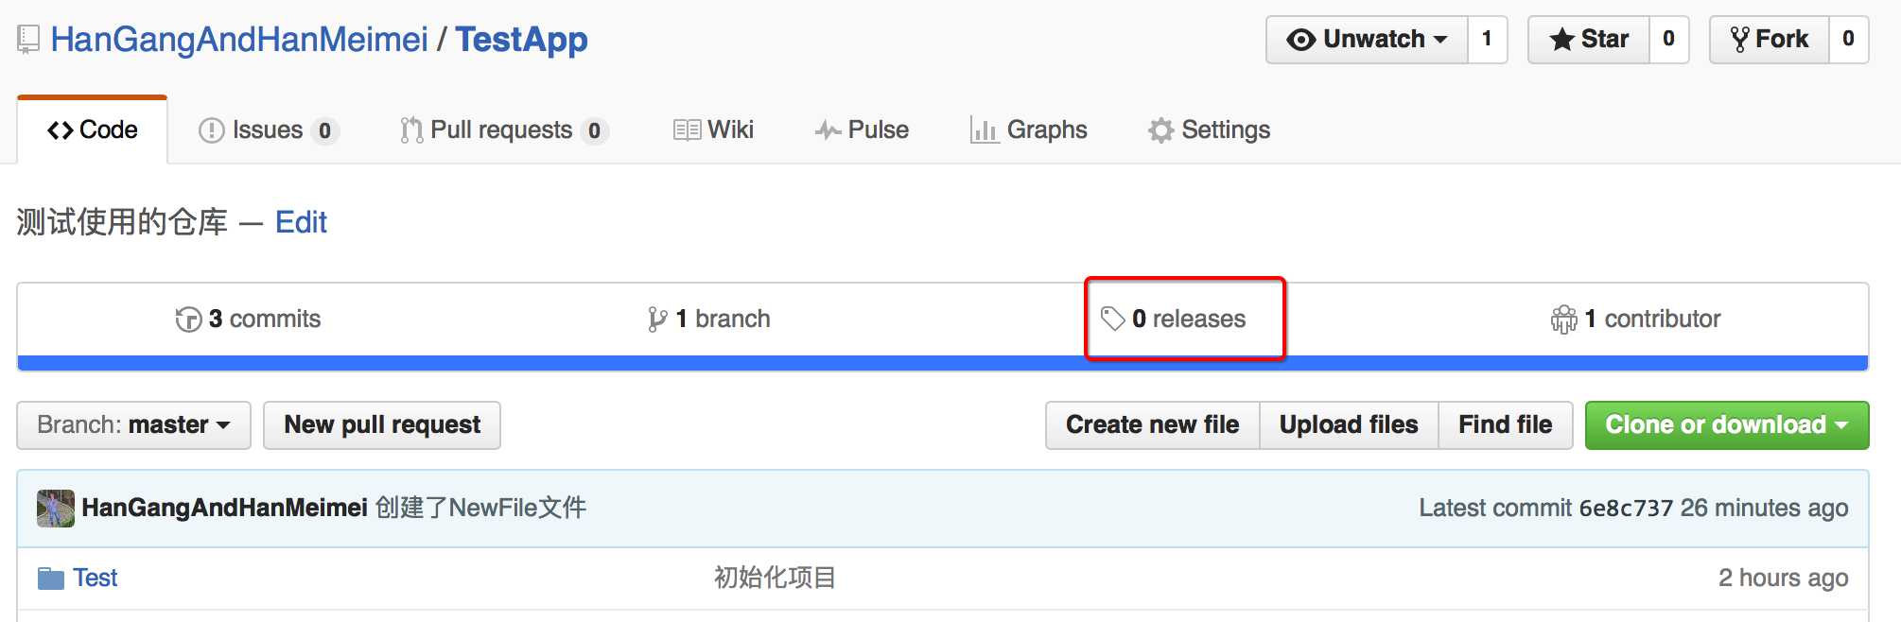Viewport: 1901px width, 622px height.
Task: Open commit author HanGangAndHanMeimei link
Action: click(224, 509)
